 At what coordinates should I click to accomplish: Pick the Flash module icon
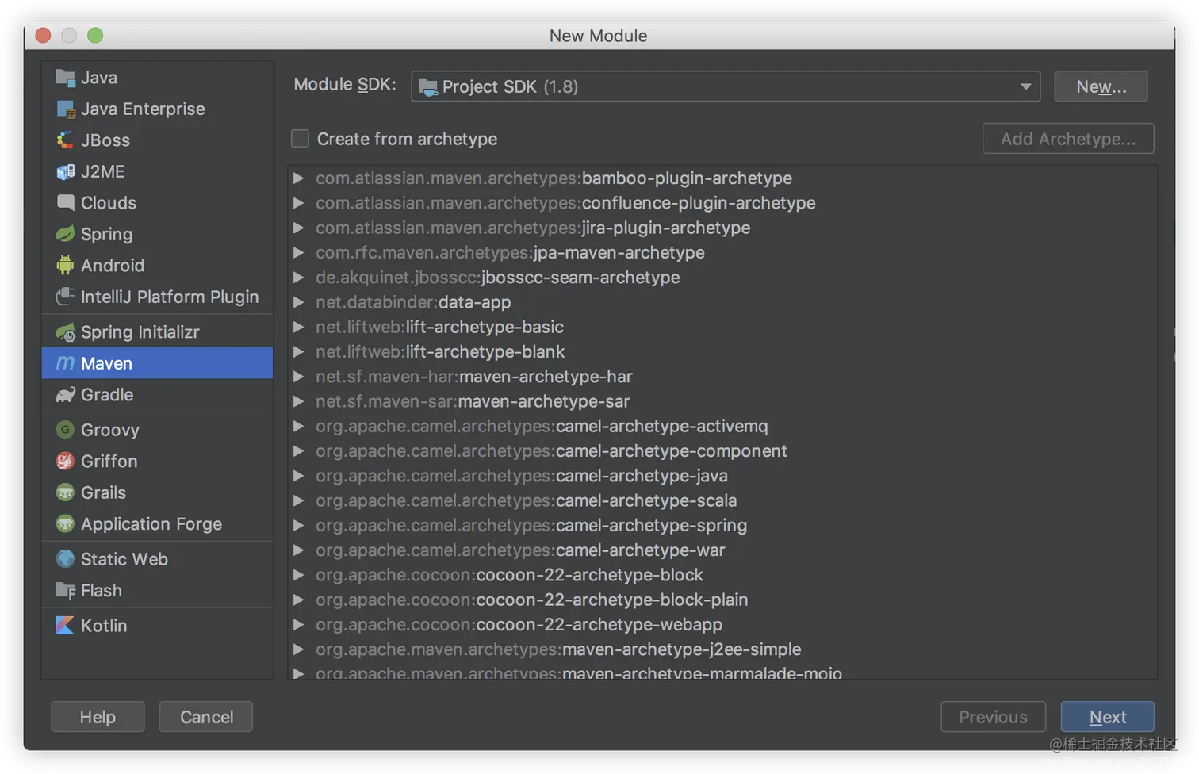point(65,590)
